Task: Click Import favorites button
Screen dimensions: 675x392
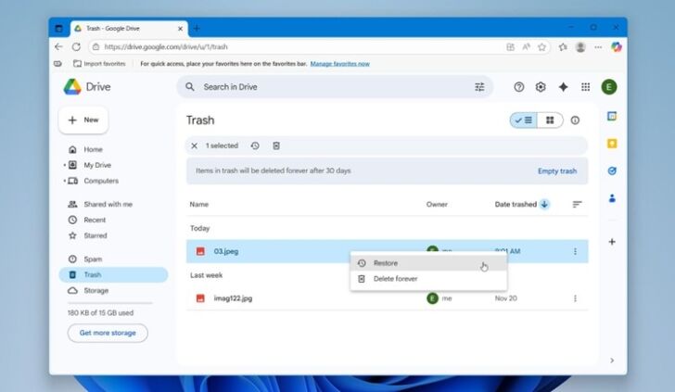Action: tap(99, 64)
